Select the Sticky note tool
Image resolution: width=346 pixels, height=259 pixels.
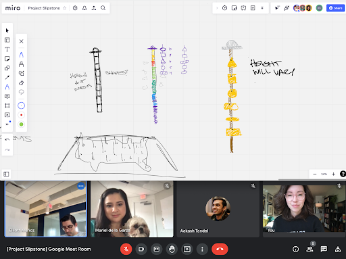(x=7, y=59)
